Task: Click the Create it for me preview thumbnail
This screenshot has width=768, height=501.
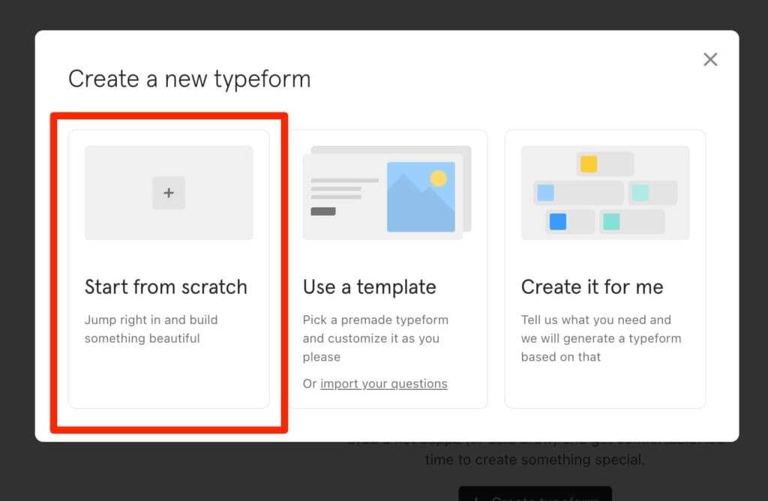Action: [x=604, y=193]
